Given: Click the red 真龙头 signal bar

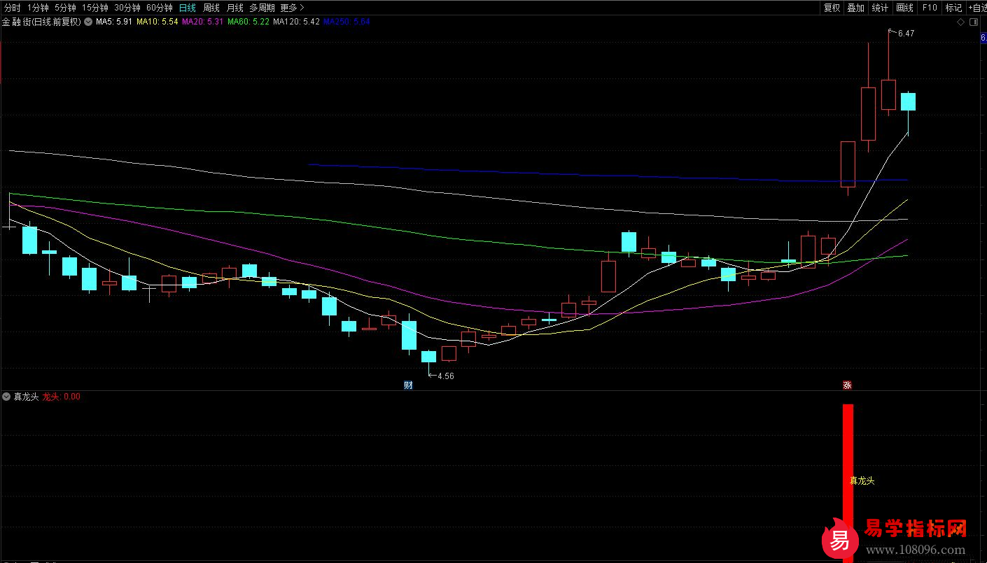Looking at the screenshot, I should [848, 483].
